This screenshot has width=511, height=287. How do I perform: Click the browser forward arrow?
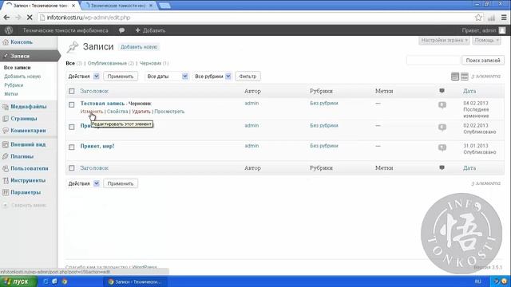click(x=18, y=18)
